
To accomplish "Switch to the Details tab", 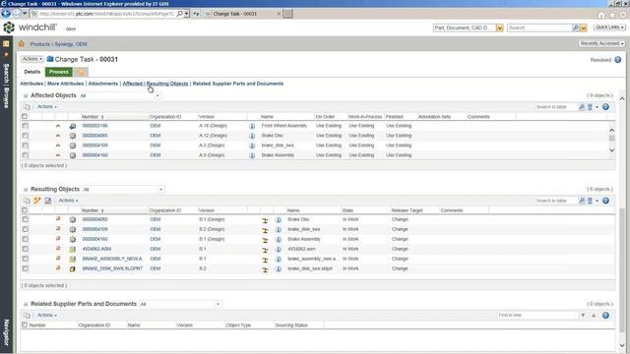I will (x=32, y=72).
